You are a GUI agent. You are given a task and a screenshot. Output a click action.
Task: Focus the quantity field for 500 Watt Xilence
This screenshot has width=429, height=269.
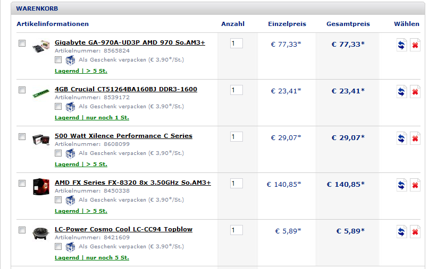tap(237, 137)
